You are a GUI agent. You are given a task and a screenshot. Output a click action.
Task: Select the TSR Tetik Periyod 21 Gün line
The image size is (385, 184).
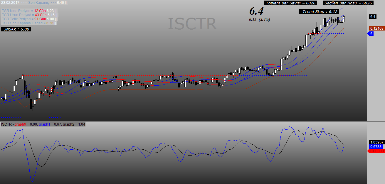29,19
